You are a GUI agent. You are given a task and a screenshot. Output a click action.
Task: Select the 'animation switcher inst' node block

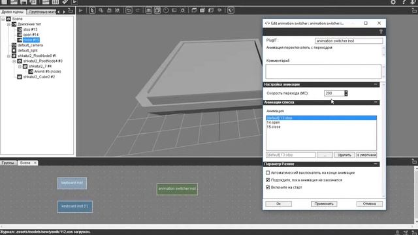click(177, 189)
